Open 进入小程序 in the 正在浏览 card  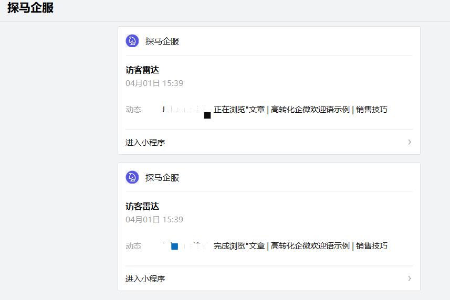click(x=145, y=143)
